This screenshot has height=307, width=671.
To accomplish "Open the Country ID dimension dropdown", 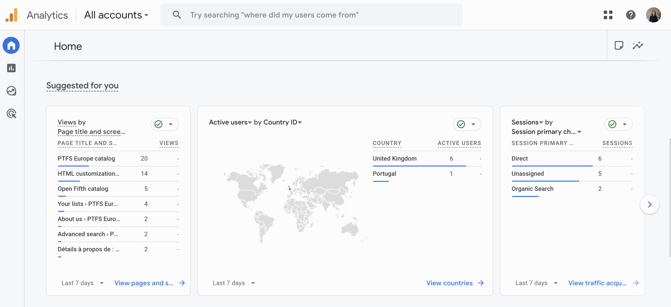I will 283,122.
